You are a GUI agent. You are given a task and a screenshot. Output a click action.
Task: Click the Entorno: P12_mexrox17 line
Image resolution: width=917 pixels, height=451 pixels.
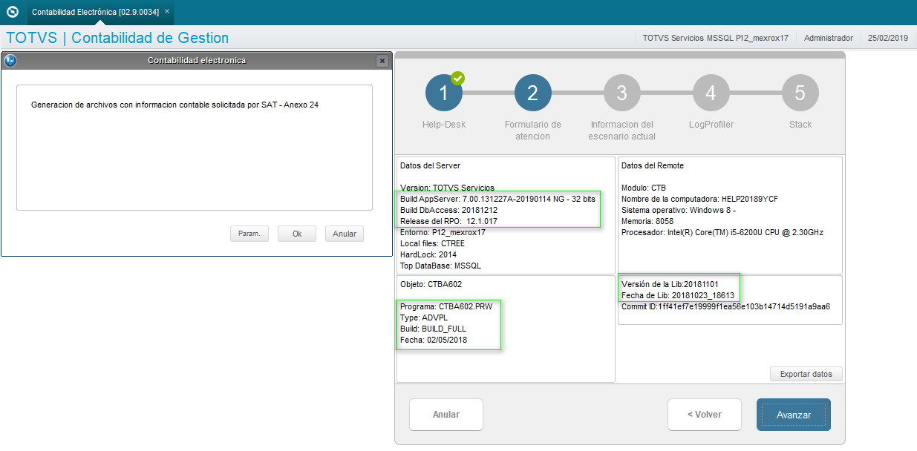click(x=443, y=232)
